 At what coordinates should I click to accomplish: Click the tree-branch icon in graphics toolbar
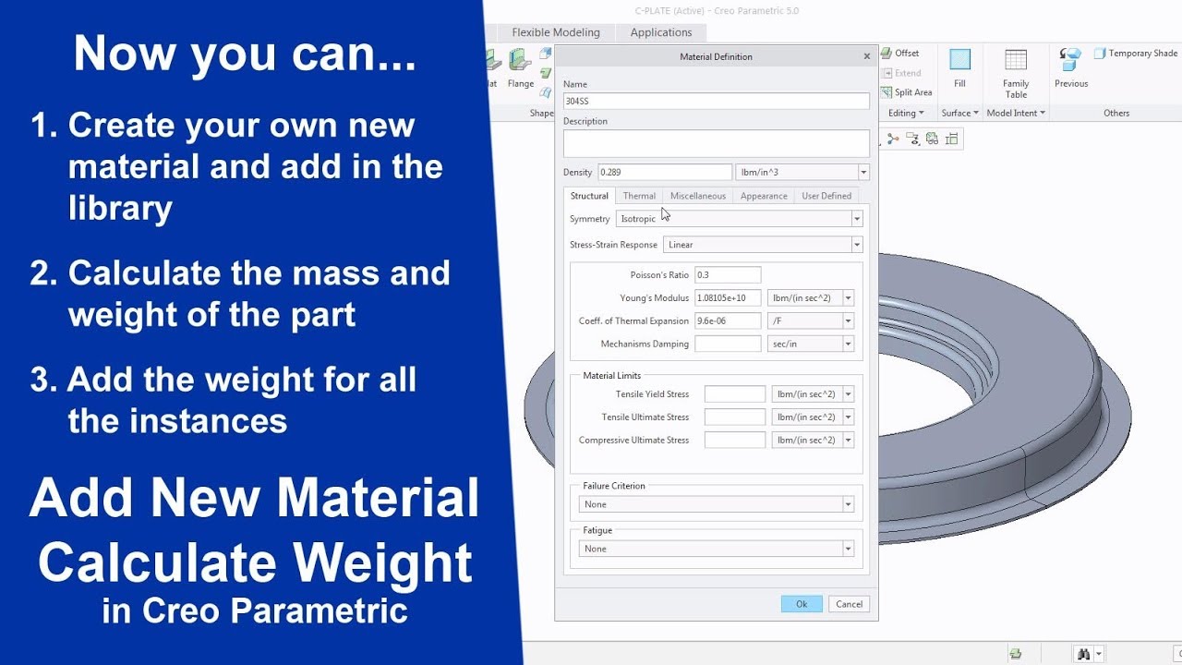click(x=893, y=139)
